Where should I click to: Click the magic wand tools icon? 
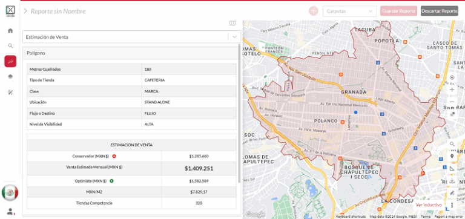[x=10, y=92]
